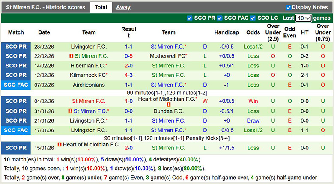Click red card icon in 15/01 match row
Viewport: 334px width, 184px height.
59,145
